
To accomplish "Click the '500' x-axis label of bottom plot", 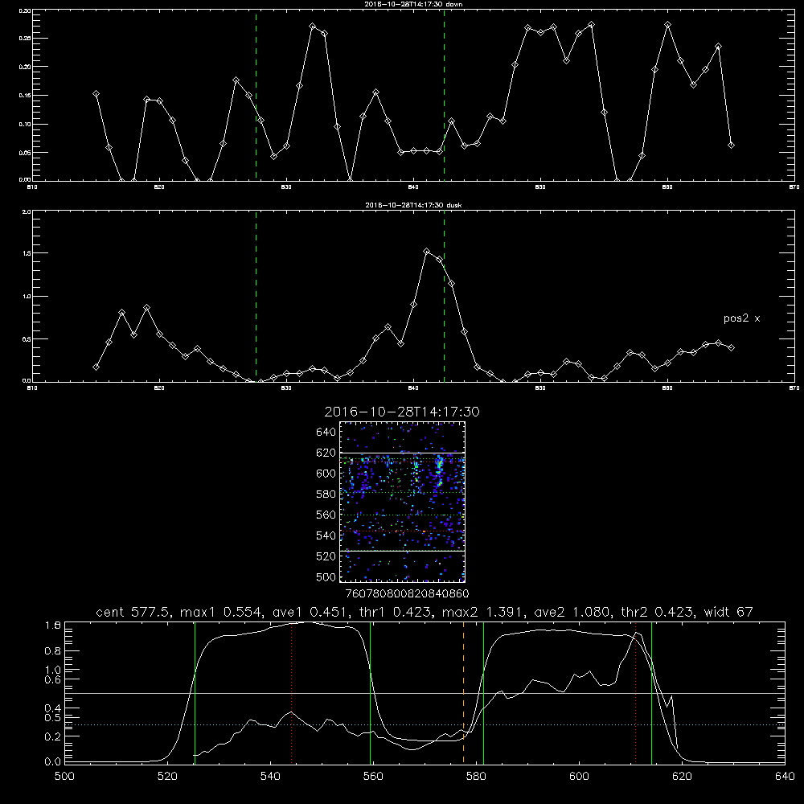I will 64,777.
